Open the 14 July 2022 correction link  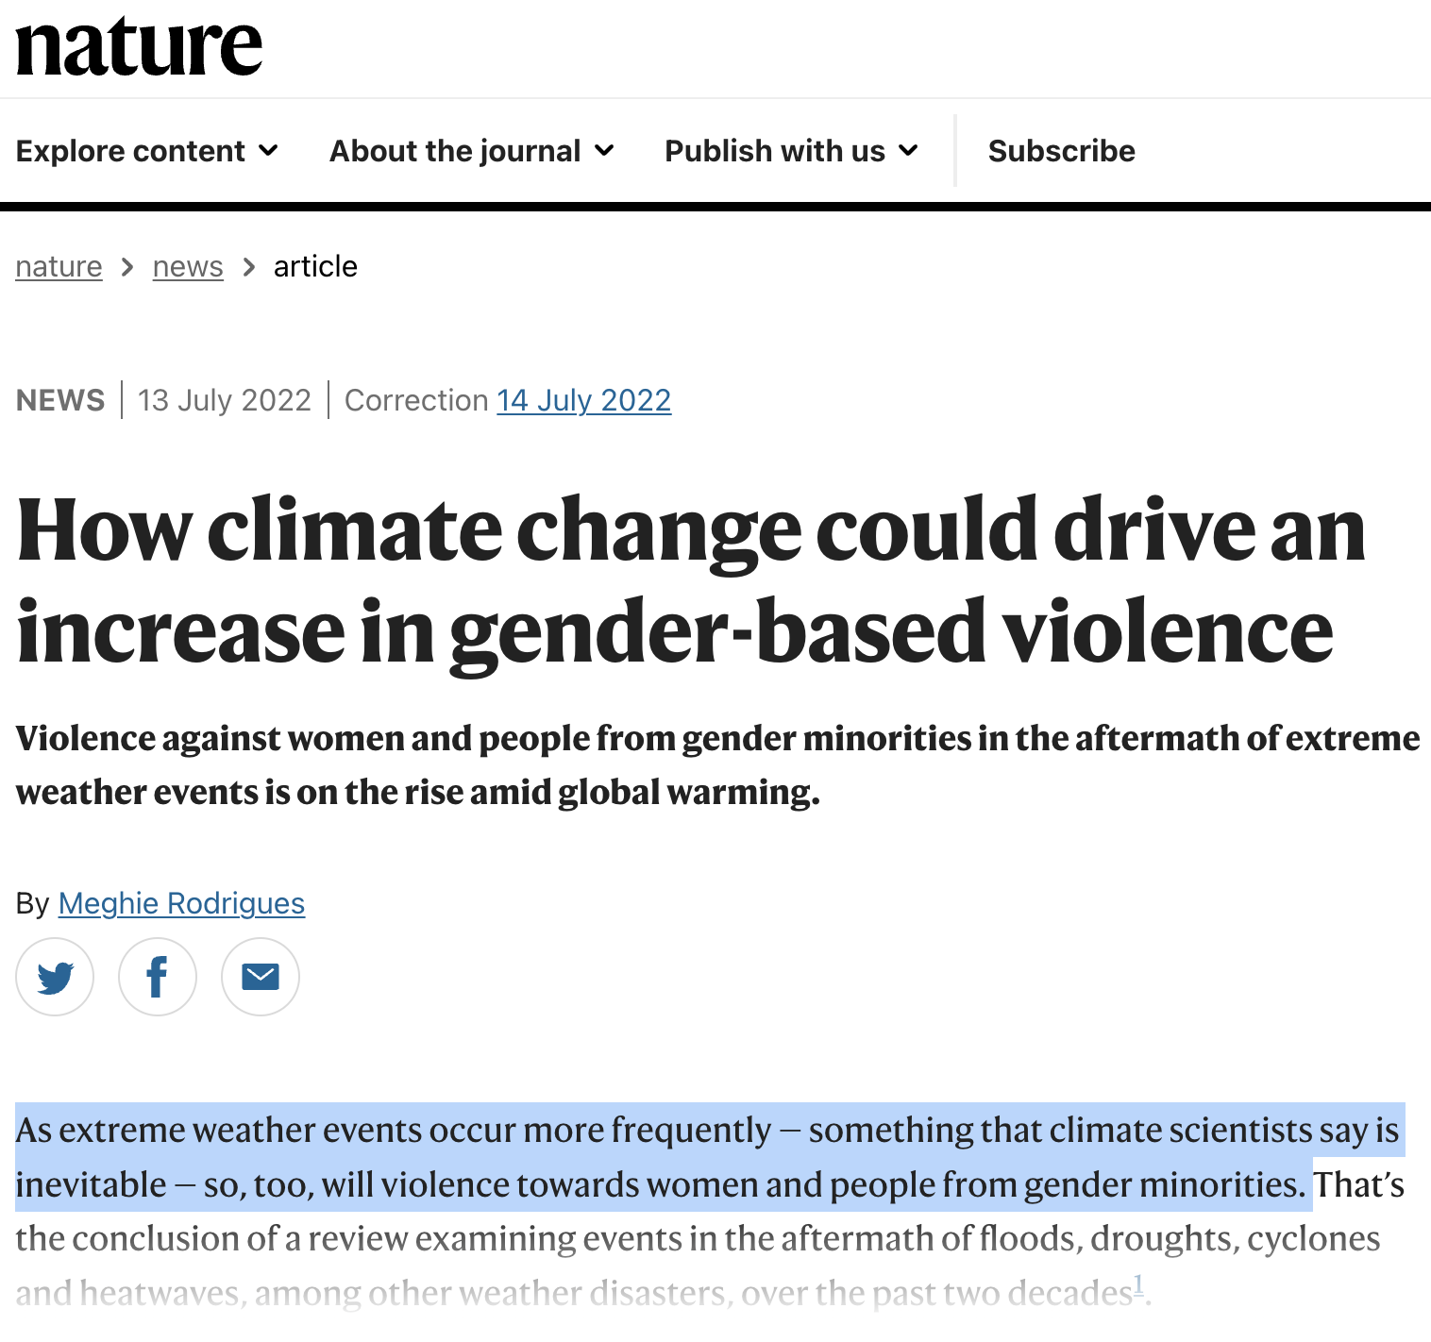(583, 400)
